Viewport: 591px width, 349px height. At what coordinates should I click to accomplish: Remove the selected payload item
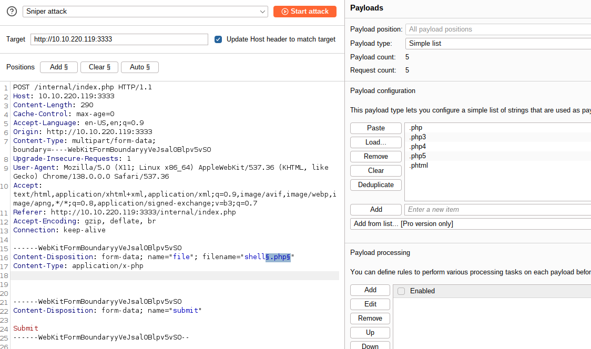(x=376, y=157)
